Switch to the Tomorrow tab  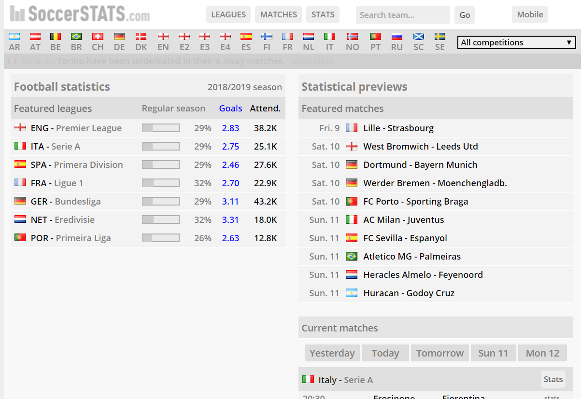tap(440, 353)
